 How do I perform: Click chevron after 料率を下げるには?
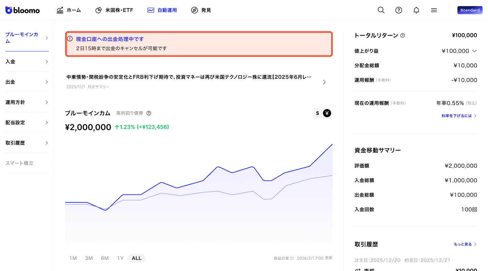pyautogui.click(x=475, y=116)
